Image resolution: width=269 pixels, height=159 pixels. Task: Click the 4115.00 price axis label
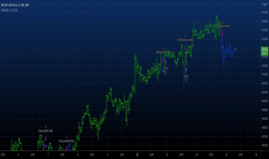(x=265, y=66)
